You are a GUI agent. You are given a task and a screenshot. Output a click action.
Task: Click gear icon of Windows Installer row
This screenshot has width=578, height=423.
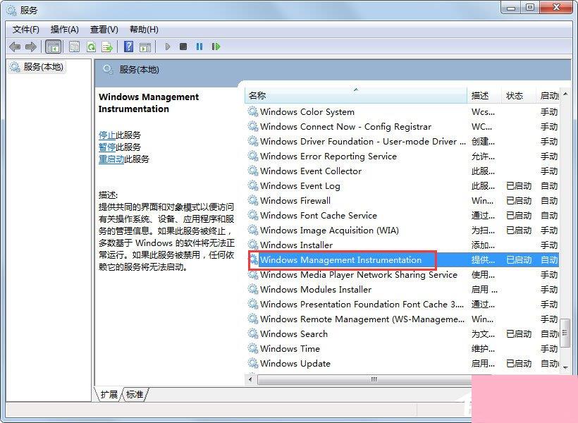pyautogui.click(x=253, y=245)
